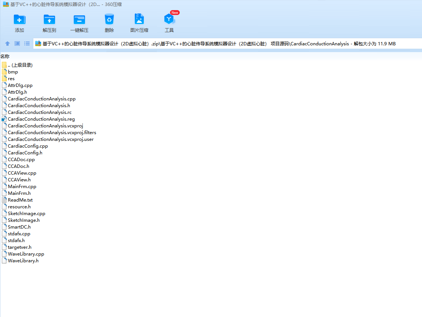Open the 工具 (Tools) icon with New badge
Screen dimensions: 422x317
pyautogui.click(x=169, y=19)
